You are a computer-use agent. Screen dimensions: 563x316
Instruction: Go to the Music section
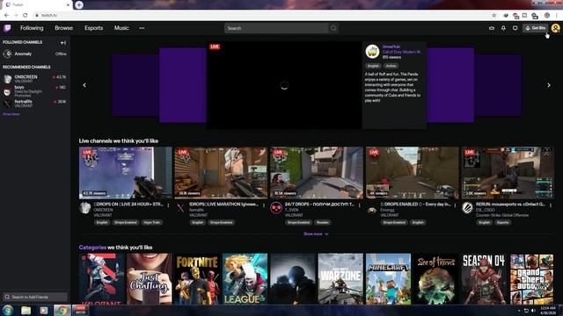coord(121,28)
